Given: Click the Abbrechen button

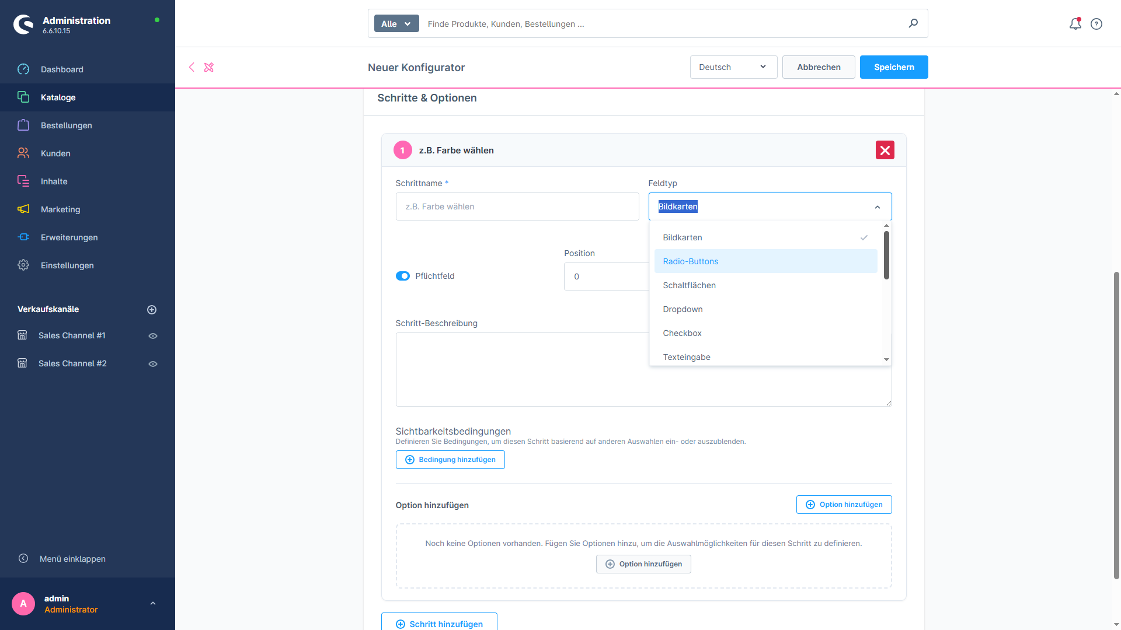Looking at the screenshot, I should (819, 67).
